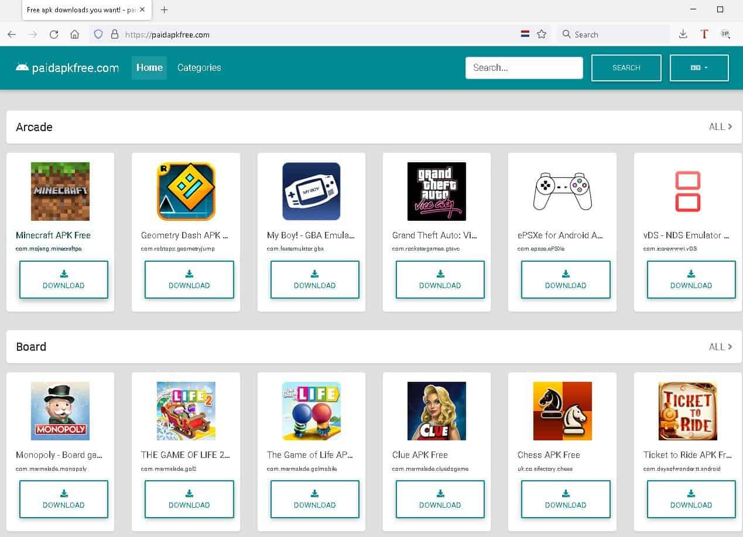Click the Grand Theft Auto Vice City icon
This screenshot has width=743, height=537.
click(x=437, y=191)
